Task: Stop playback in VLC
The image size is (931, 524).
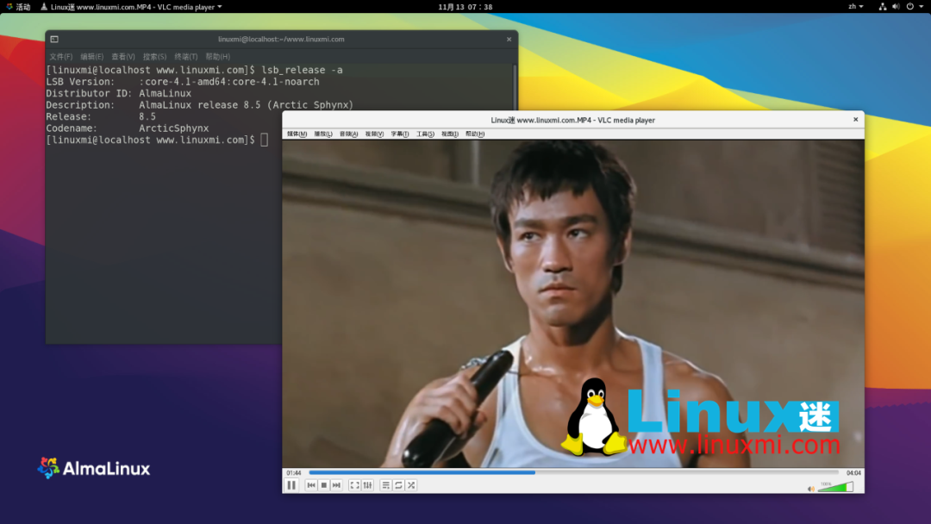Action: (324, 485)
